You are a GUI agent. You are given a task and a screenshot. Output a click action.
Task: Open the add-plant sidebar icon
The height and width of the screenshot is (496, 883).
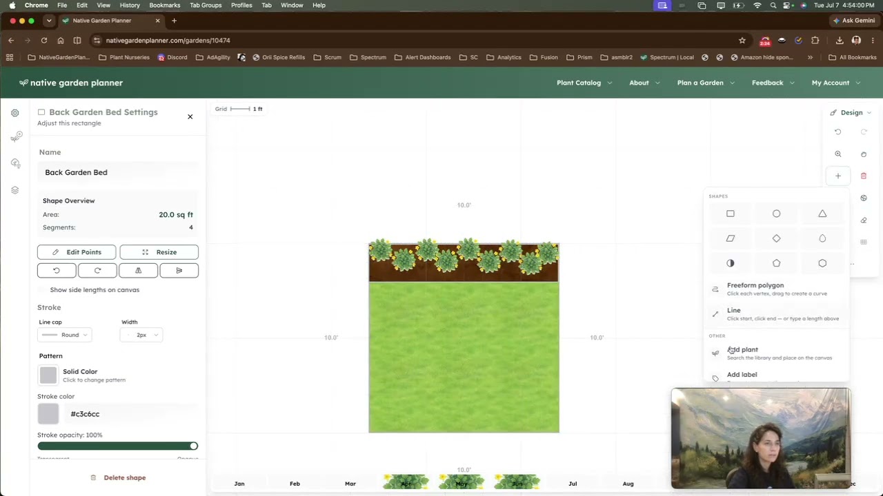click(x=15, y=138)
